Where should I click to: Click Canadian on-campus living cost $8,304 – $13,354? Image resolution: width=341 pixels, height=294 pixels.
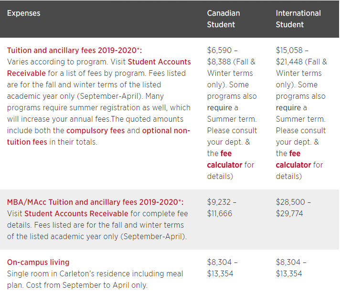point(222,268)
